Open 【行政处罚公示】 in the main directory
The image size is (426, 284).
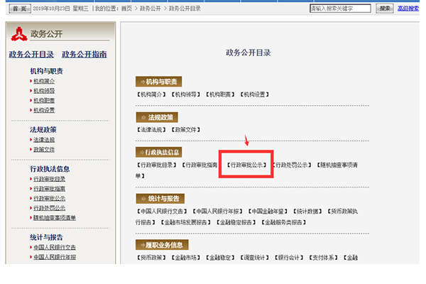[292, 165]
